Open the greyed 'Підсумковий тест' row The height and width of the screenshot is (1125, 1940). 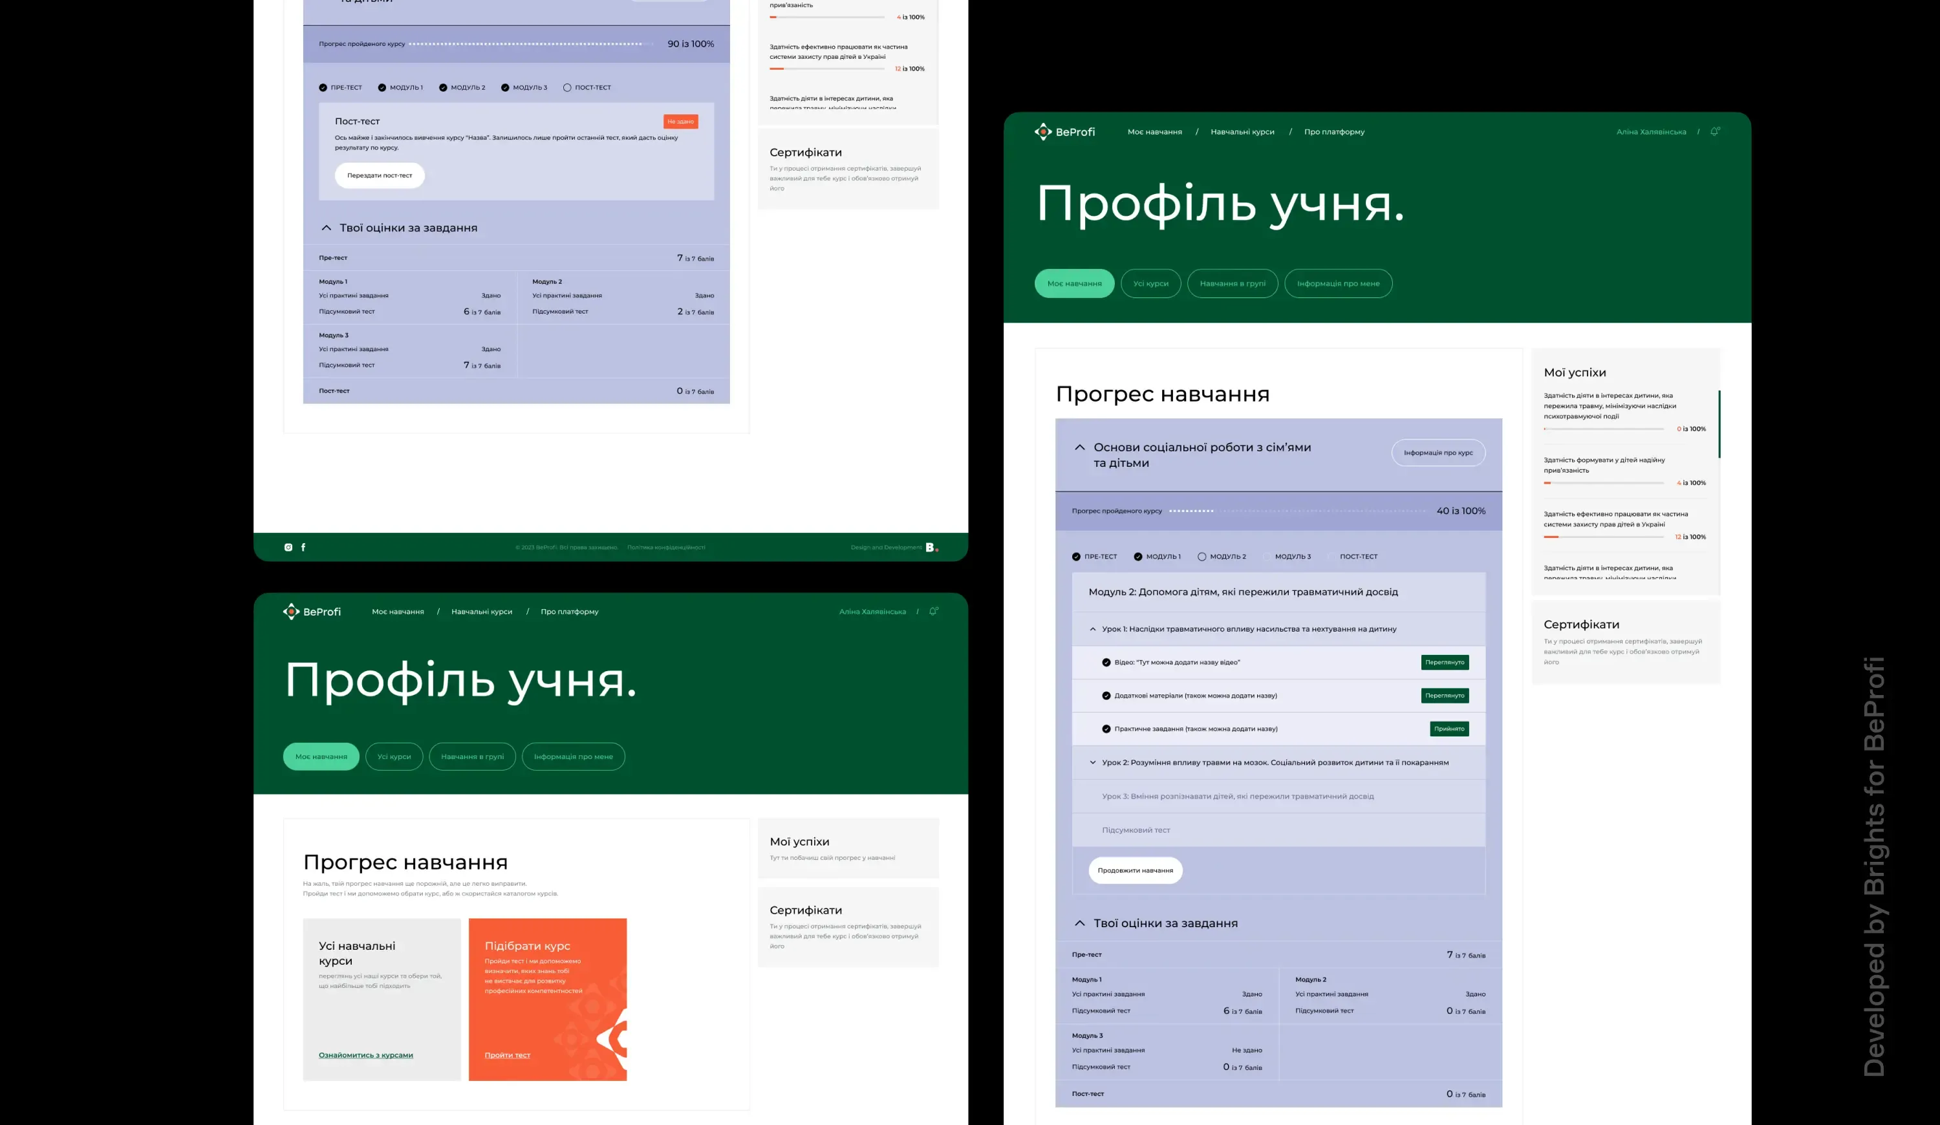click(x=1278, y=830)
